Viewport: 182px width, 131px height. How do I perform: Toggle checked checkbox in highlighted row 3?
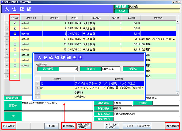(15, 34)
